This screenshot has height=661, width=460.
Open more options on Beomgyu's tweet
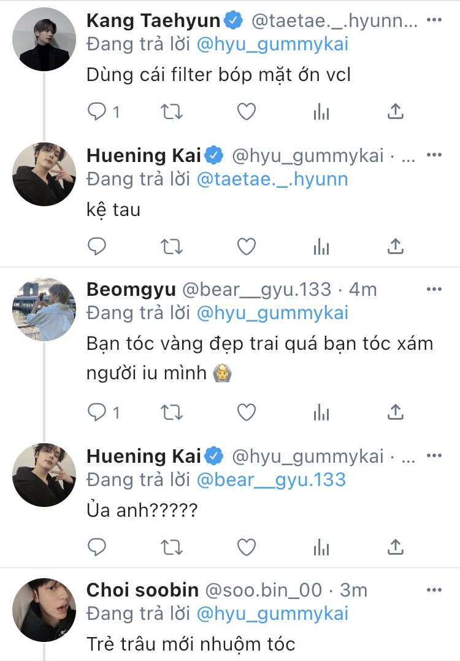434,289
